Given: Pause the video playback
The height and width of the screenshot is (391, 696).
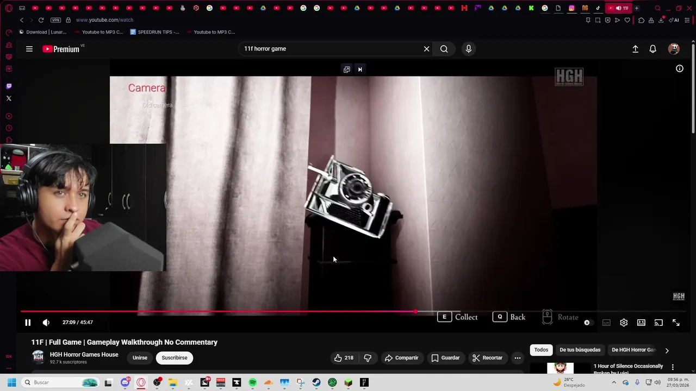Looking at the screenshot, I should [28, 323].
